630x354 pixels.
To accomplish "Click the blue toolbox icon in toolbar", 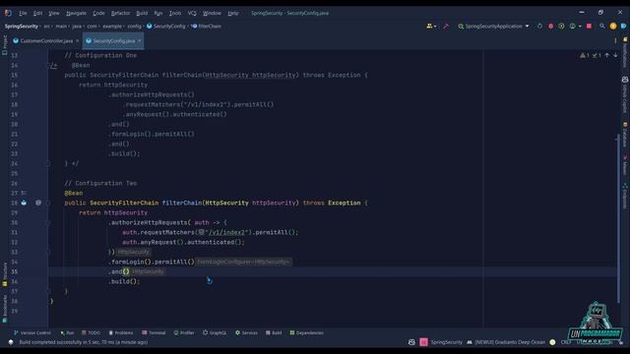I will click(623, 27).
